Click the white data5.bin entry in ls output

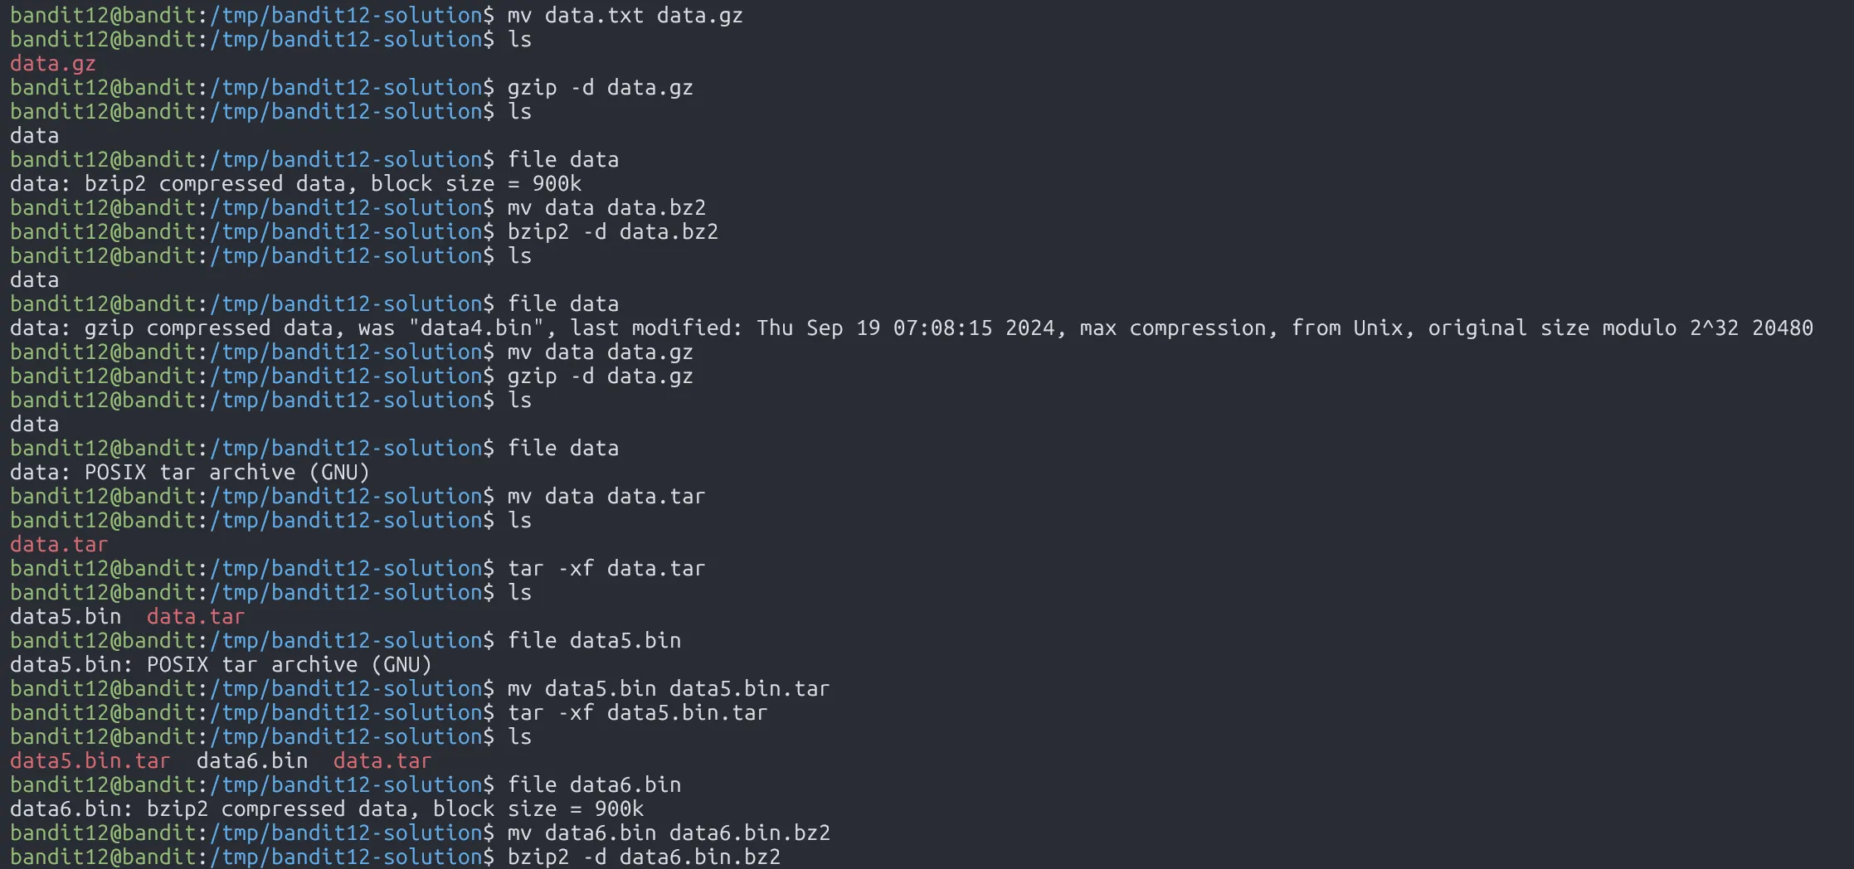(66, 617)
